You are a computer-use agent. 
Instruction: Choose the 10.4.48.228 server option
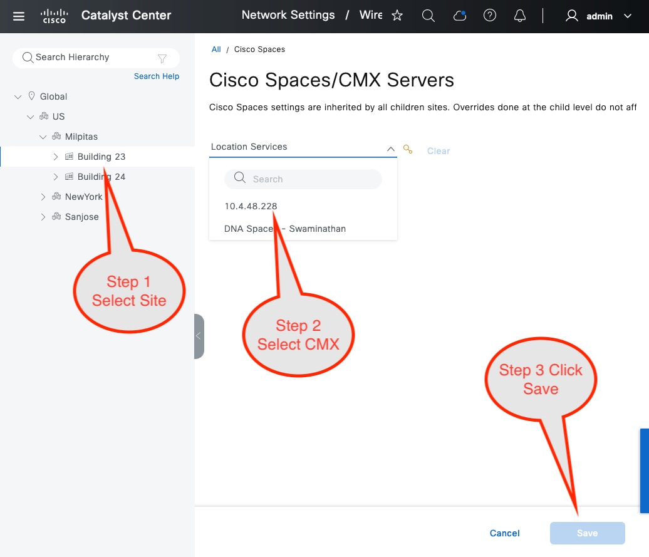(x=251, y=206)
